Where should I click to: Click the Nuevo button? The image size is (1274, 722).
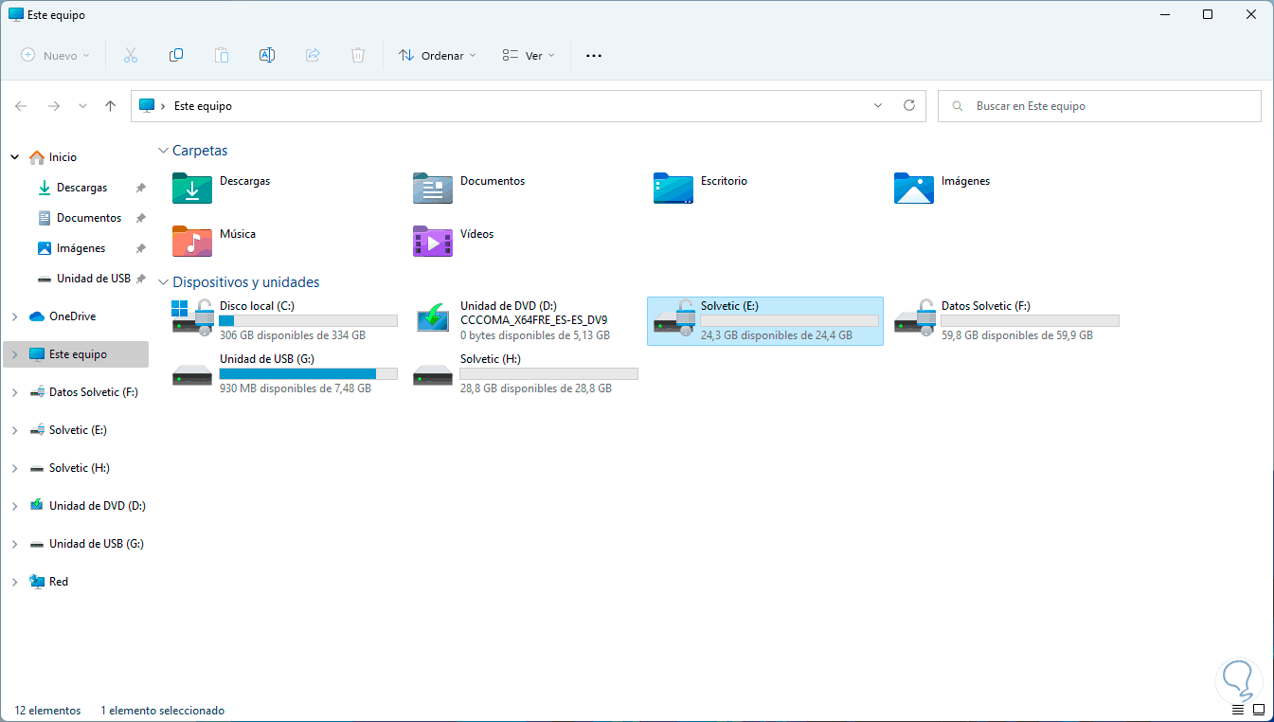tap(55, 56)
